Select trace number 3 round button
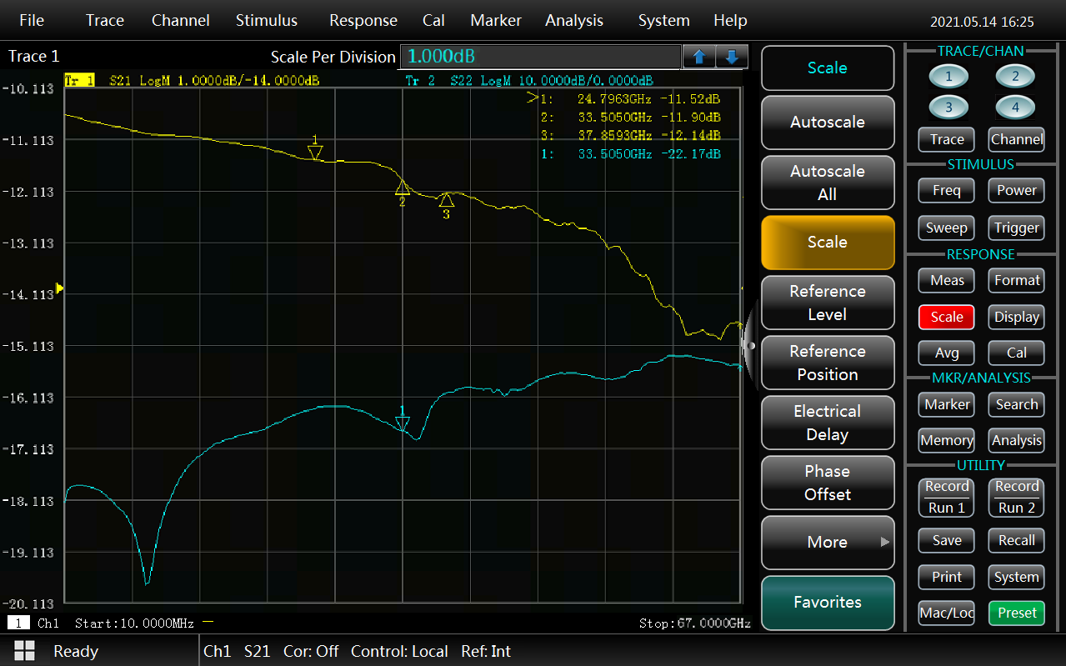 949,108
